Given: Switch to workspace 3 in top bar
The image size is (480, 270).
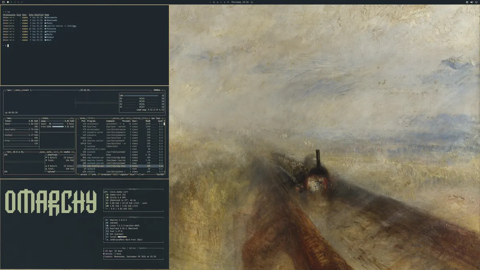Looking at the screenshot, I should coord(15,2).
